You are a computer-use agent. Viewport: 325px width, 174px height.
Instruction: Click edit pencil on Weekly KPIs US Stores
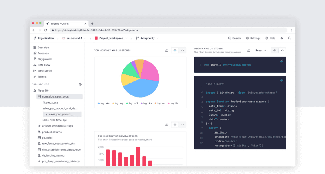(249, 51)
